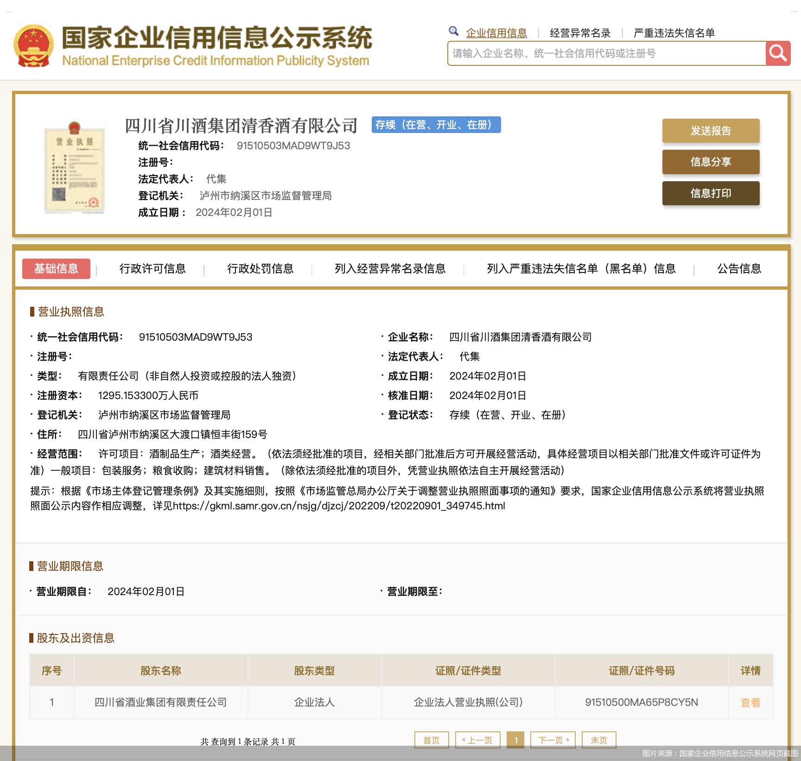
Task: Switch to the 行政许可信息 tab
Action: tap(153, 269)
